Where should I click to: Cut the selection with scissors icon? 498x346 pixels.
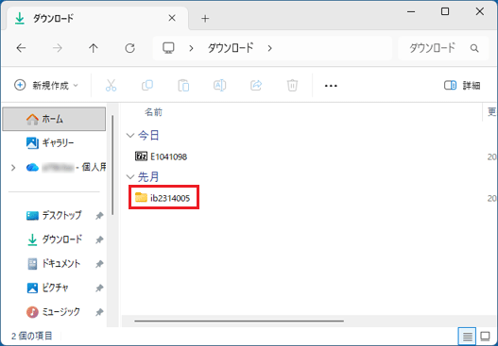pyautogui.click(x=111, y=86)
